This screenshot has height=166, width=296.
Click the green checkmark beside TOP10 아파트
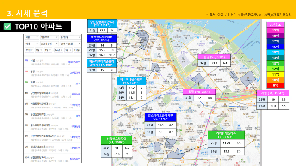7,27
